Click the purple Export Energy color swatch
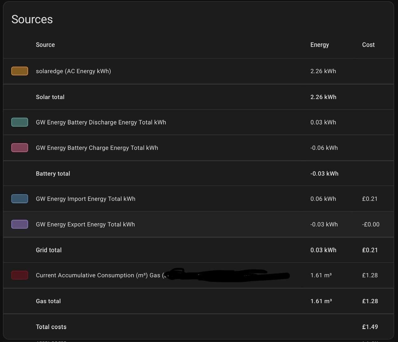398x342 pixels. 20,224
